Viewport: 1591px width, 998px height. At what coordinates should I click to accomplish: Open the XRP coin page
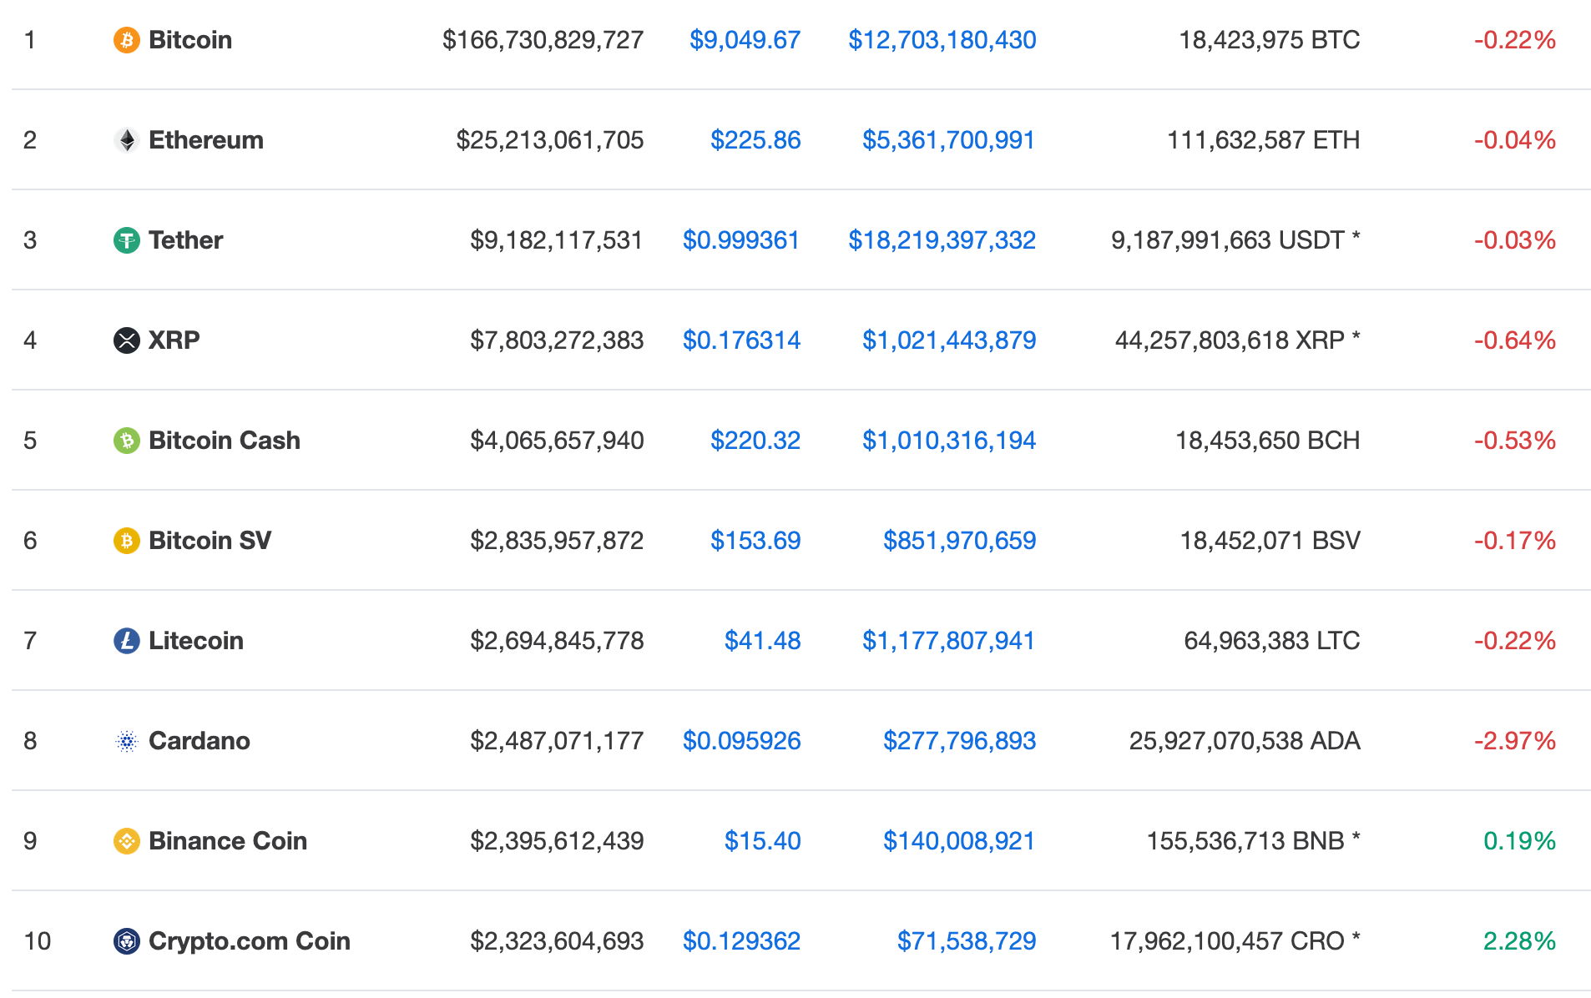(174, 340)
